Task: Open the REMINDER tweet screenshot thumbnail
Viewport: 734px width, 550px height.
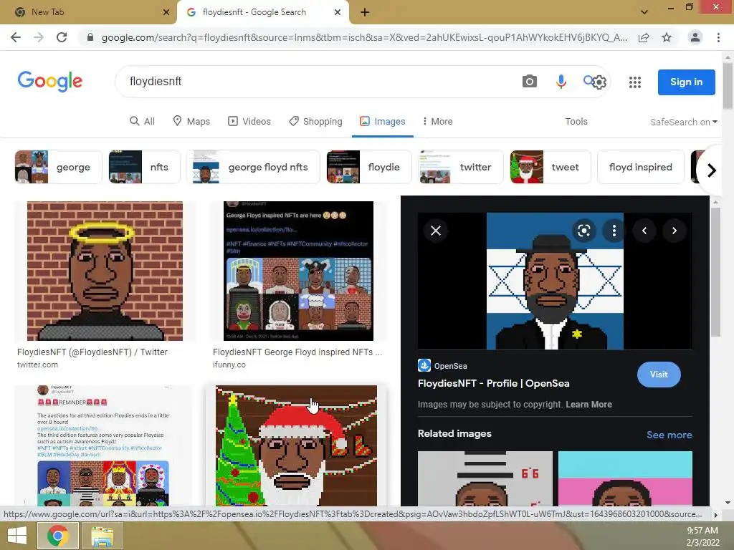Action: 103,445
